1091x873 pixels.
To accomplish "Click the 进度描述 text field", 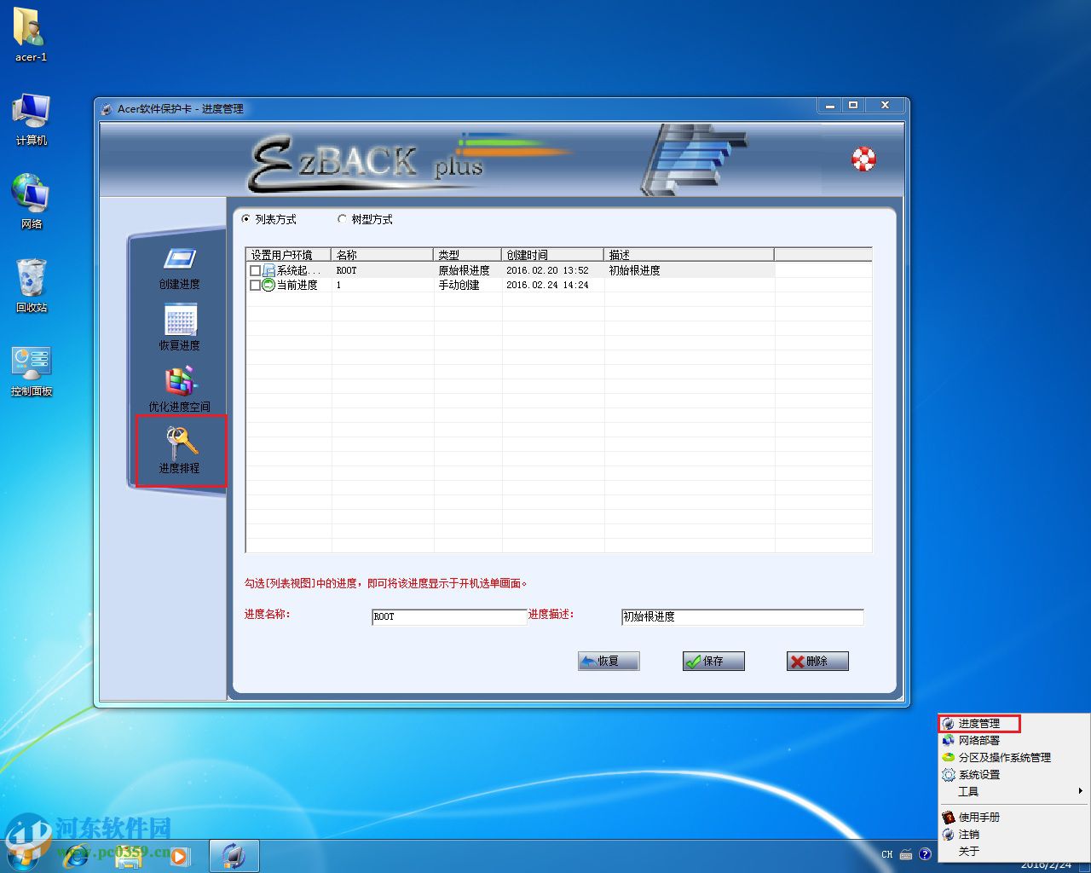I will [x=742, y=616].
